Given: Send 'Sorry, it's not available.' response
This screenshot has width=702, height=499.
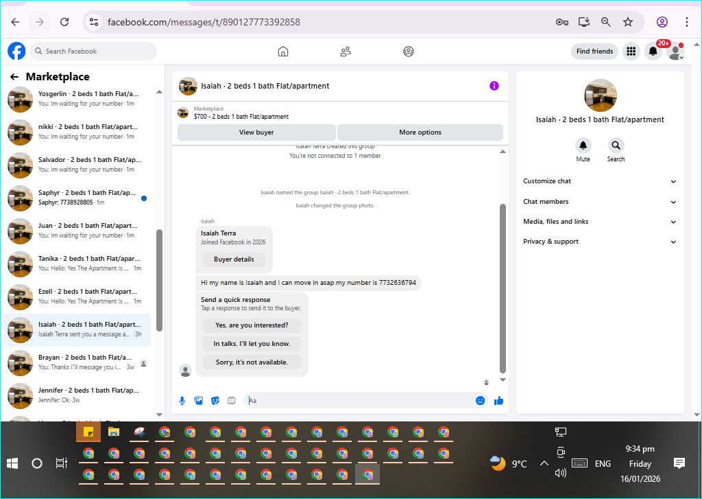Looking at the screenshot, I should click(x=252, y=362).
